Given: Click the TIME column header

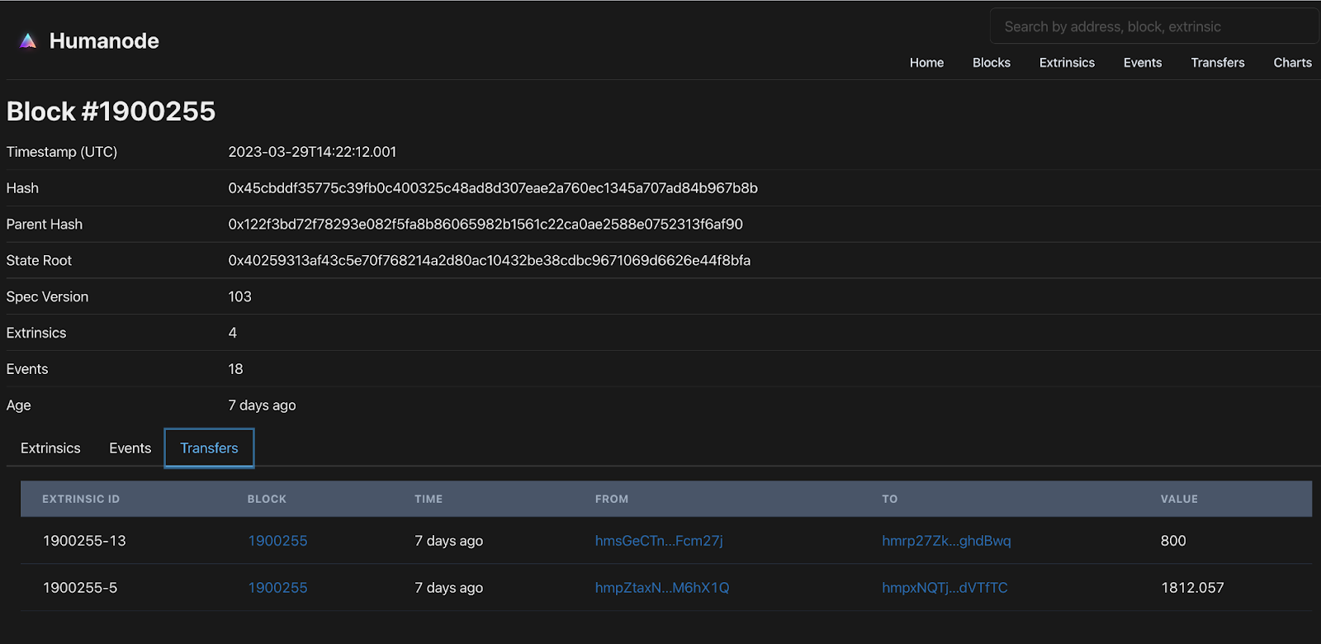Looking at the screenshot, I should 428,500.
